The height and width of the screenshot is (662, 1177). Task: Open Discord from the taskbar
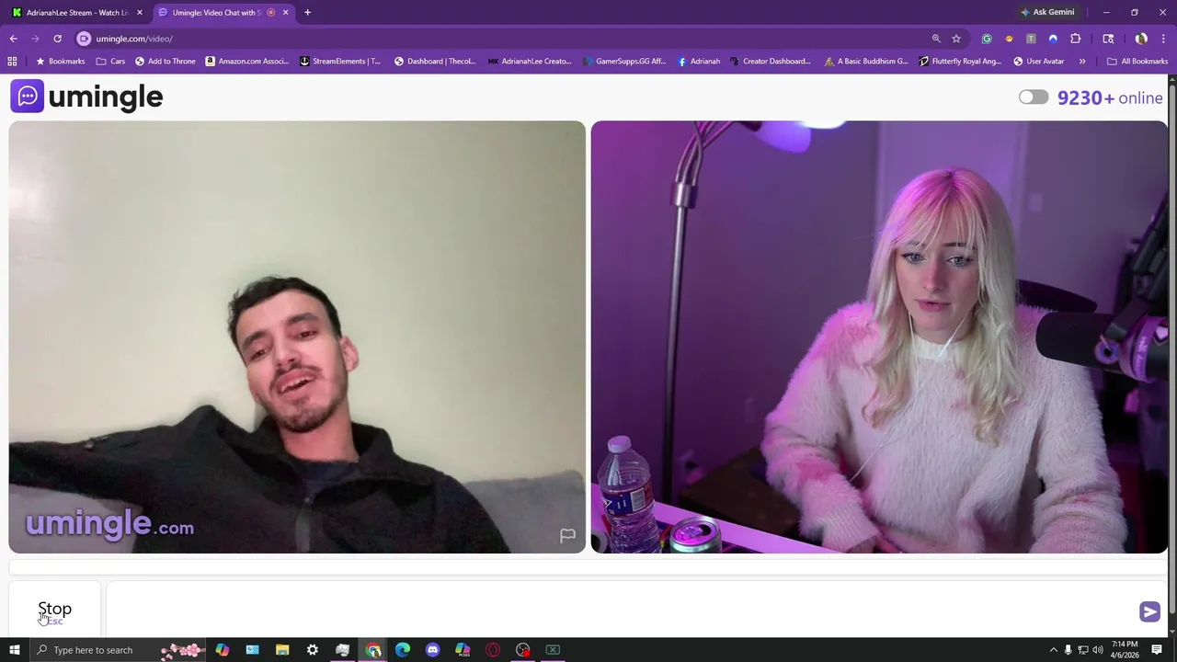432,650
